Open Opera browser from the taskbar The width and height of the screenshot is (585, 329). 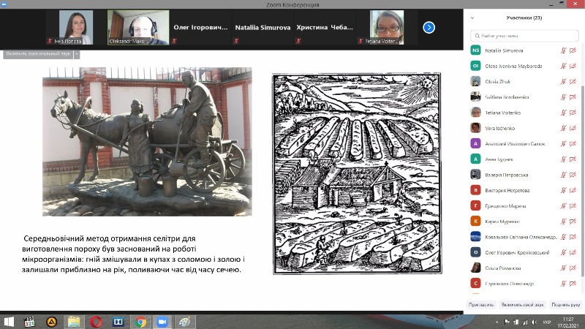coord(96,321)
